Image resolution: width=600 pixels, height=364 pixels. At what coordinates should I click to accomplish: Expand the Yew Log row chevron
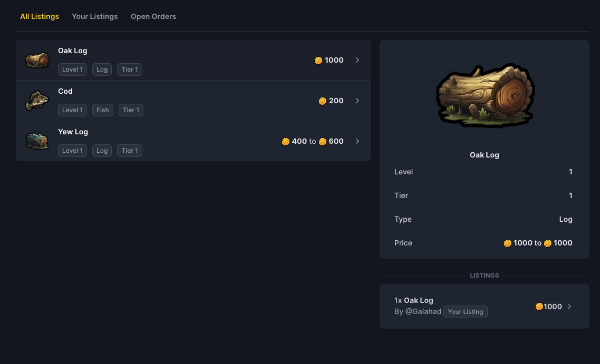(357, 141)
